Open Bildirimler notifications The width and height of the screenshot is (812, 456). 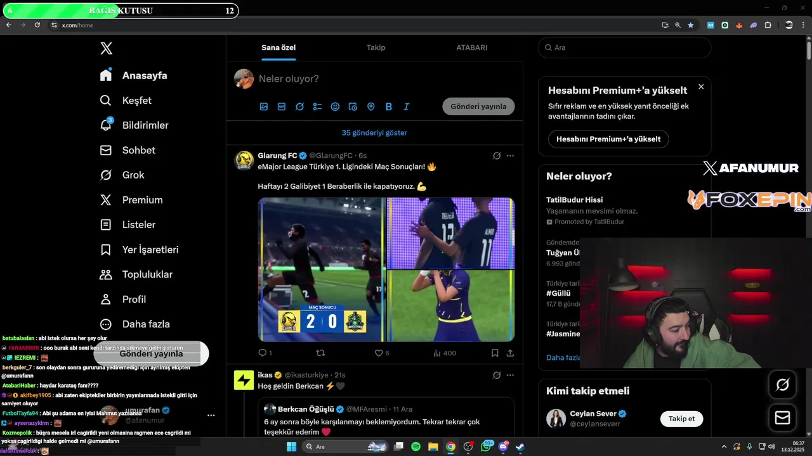[x=134, y=125]
